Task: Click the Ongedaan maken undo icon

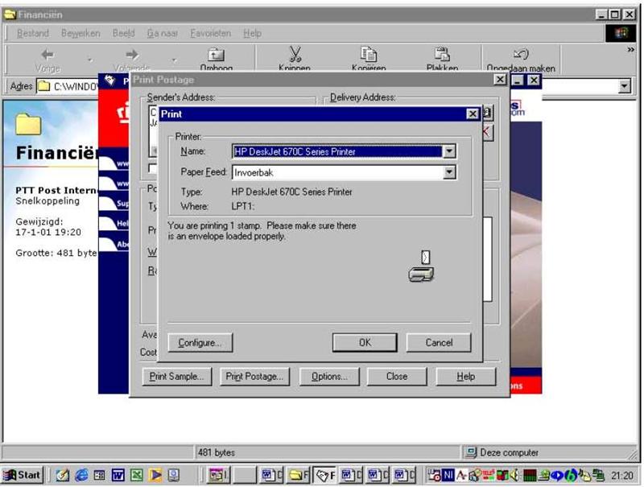Action: (521, 54)
